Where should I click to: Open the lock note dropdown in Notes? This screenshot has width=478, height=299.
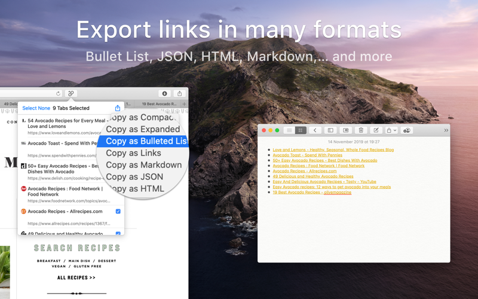pyautogui.click(x=391, y=130)
